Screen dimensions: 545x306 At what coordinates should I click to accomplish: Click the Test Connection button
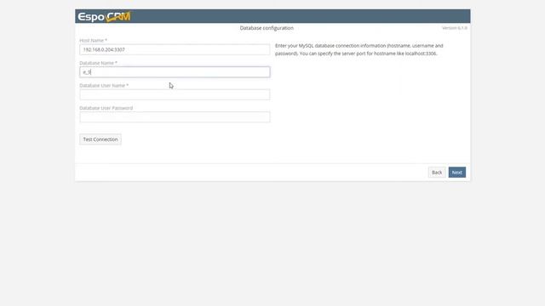[x=100, y=139]
